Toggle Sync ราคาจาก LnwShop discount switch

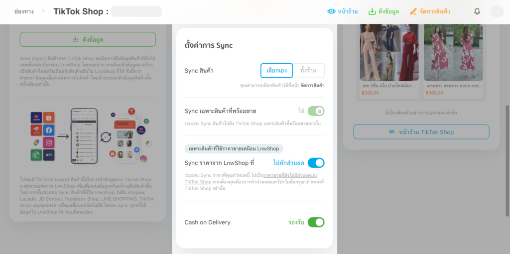click(316, 163)
